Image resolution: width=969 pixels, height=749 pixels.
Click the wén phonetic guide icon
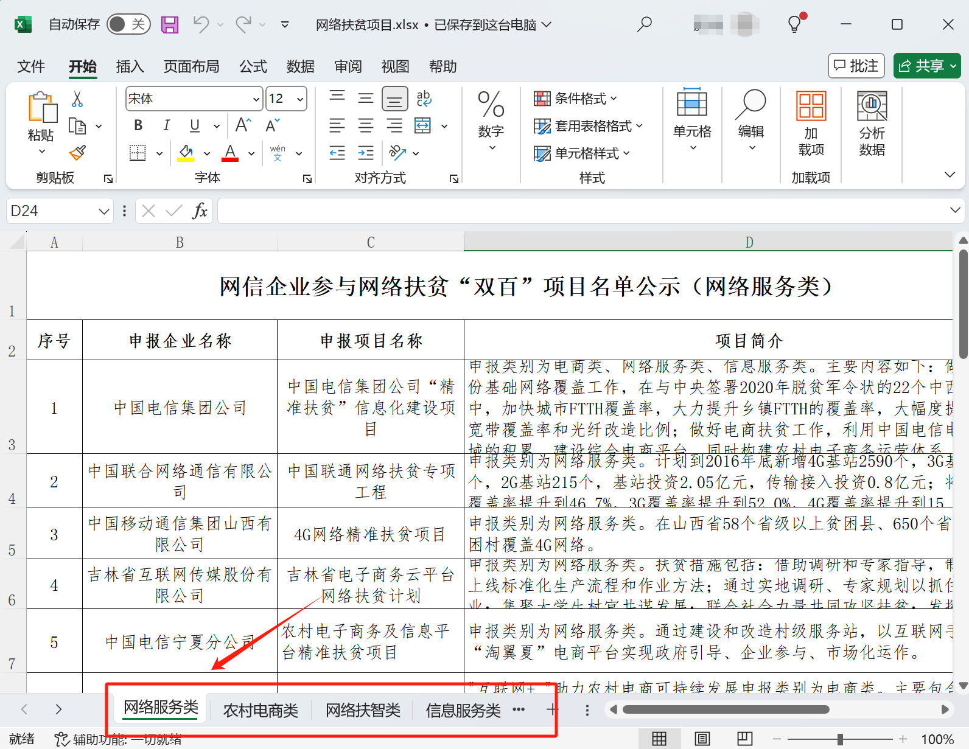(x=278, y=153)
